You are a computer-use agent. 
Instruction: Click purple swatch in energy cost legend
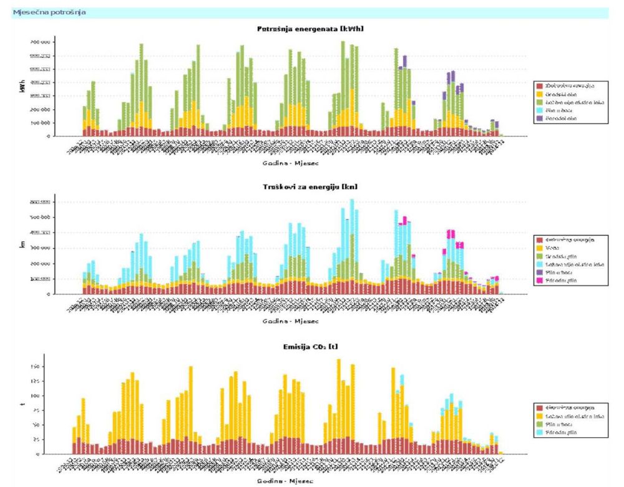point(540,272)
